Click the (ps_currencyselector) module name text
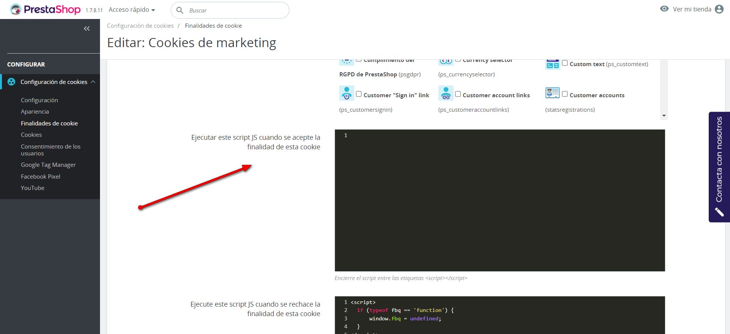The width and height of the screenshot is (730, 334). coord(467,74)
